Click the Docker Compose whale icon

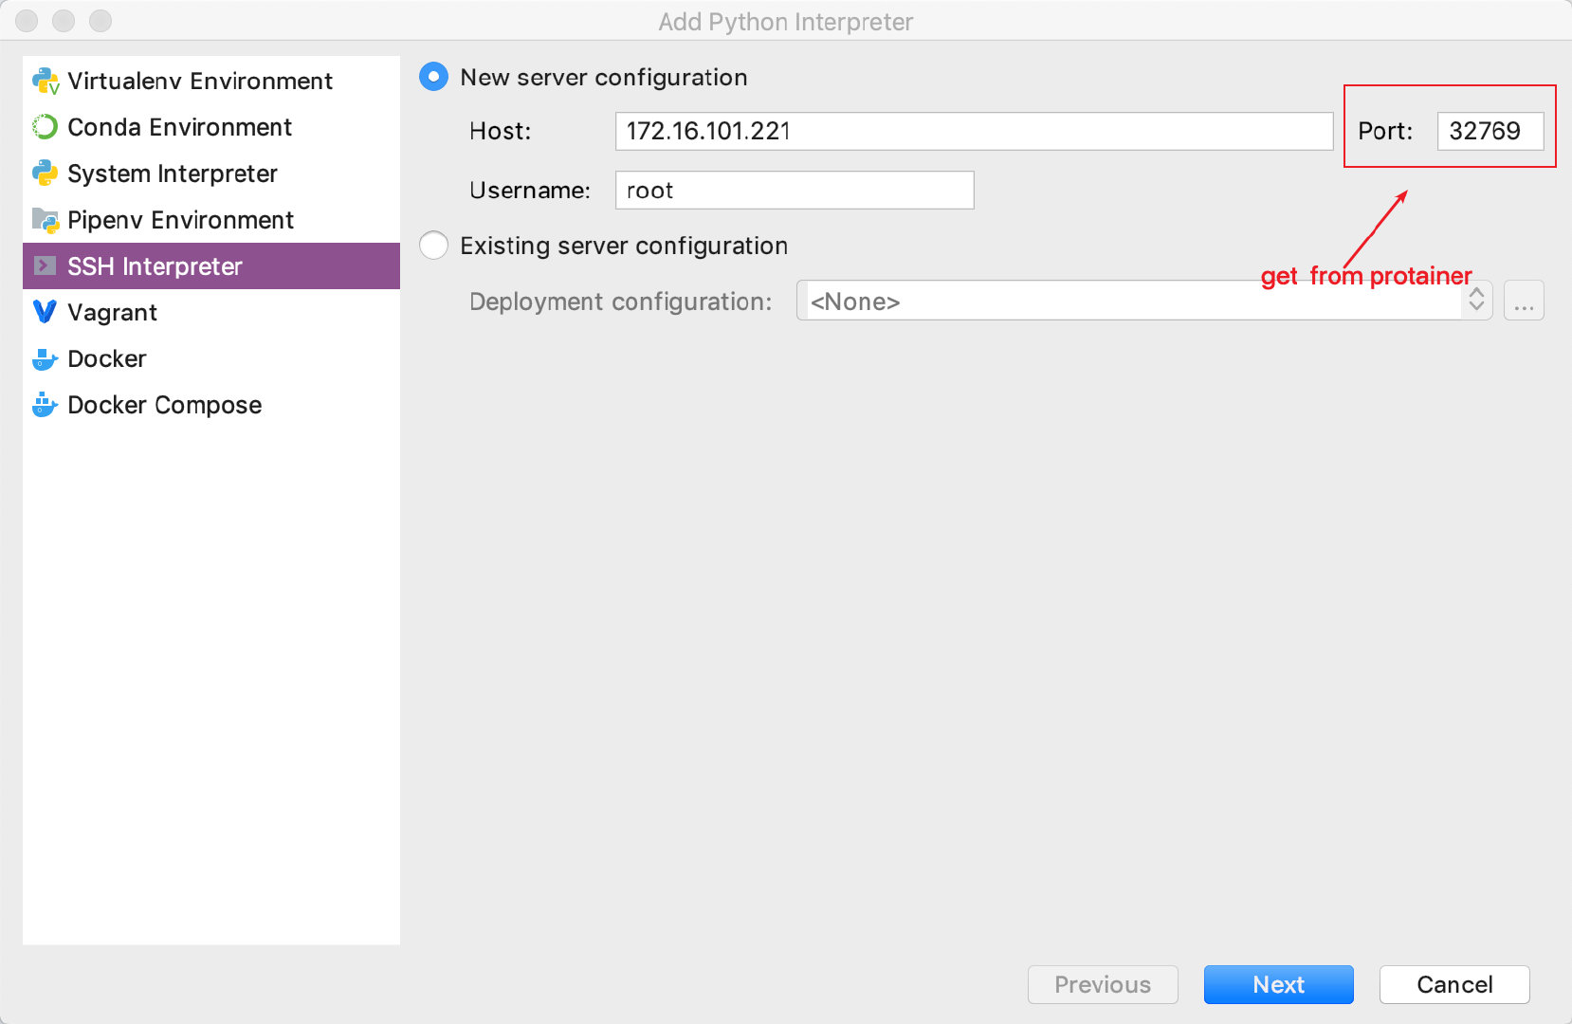click(45, 406)
